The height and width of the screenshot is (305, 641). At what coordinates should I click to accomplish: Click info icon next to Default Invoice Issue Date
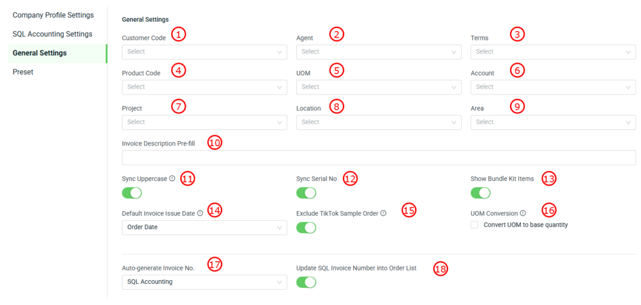point(200,213)
